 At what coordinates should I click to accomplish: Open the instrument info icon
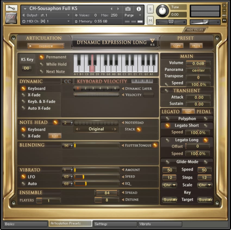tap(139, 9)
